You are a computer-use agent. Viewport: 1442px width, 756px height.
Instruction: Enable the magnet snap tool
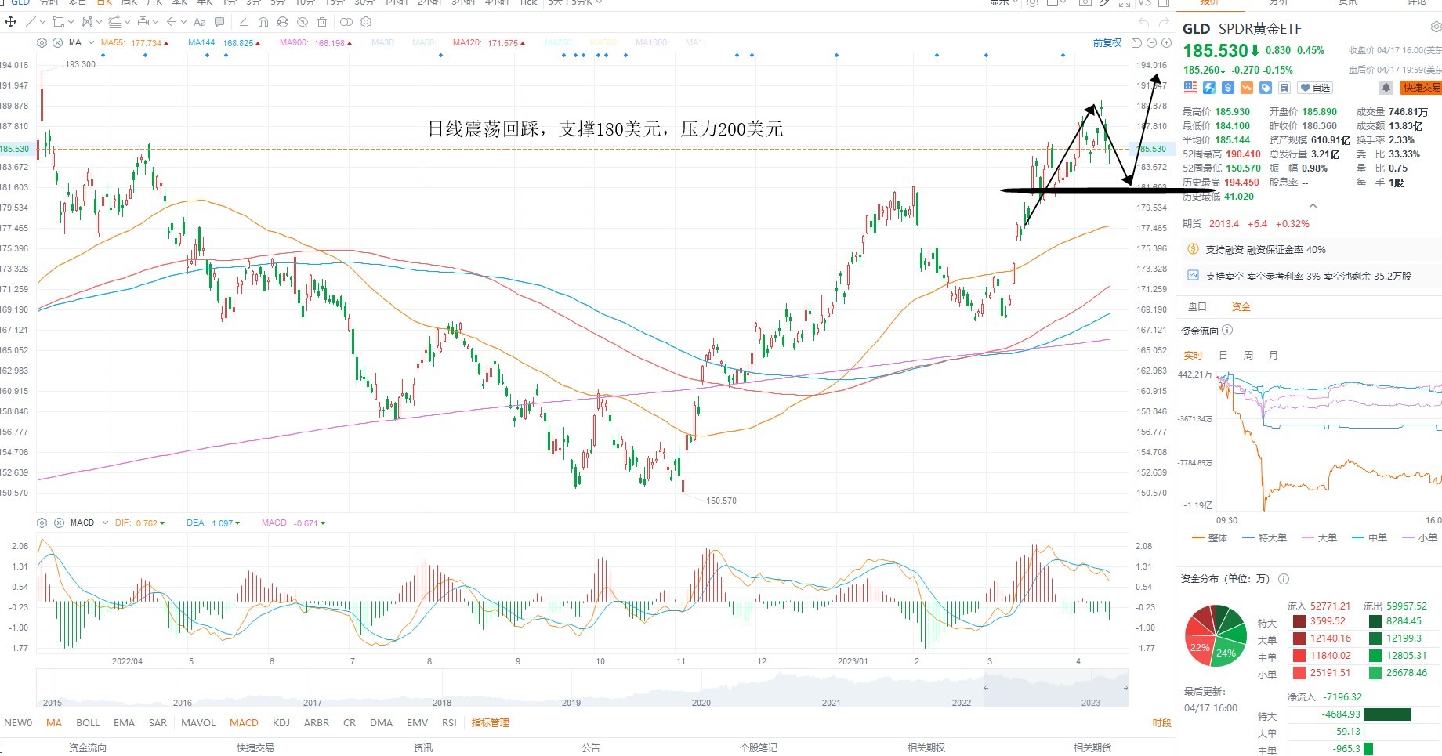263,22
